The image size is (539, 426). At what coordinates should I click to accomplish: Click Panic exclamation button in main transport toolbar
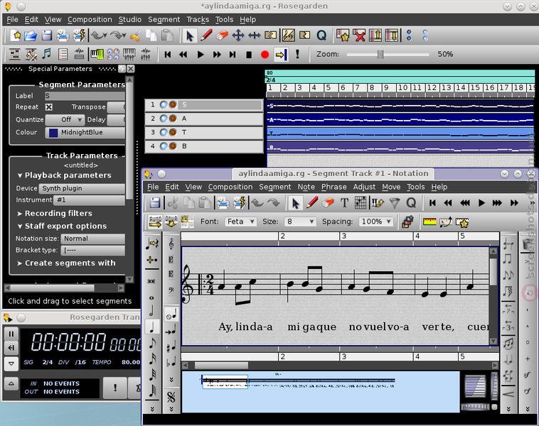coord(297,54)
